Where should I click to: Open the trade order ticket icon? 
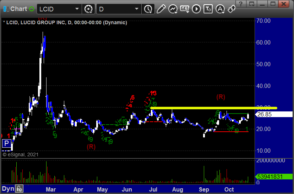pos(208,9)
